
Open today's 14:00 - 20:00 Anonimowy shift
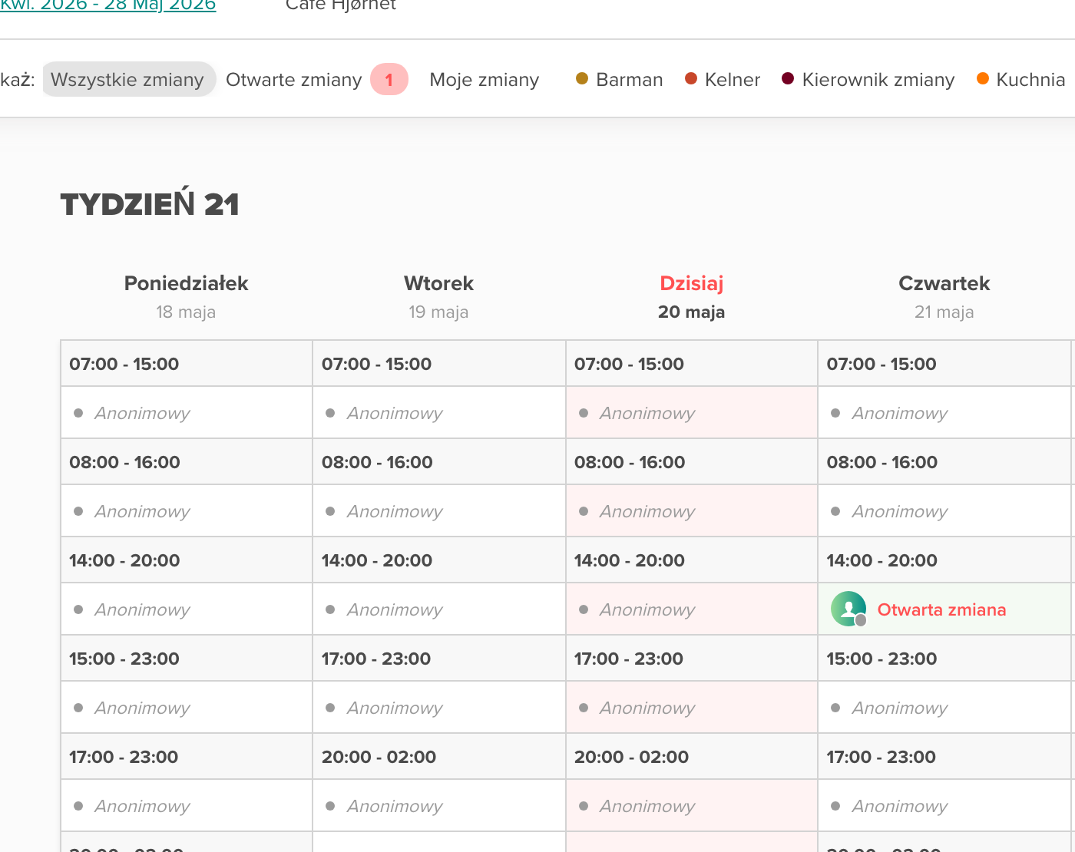click(692, 609)
